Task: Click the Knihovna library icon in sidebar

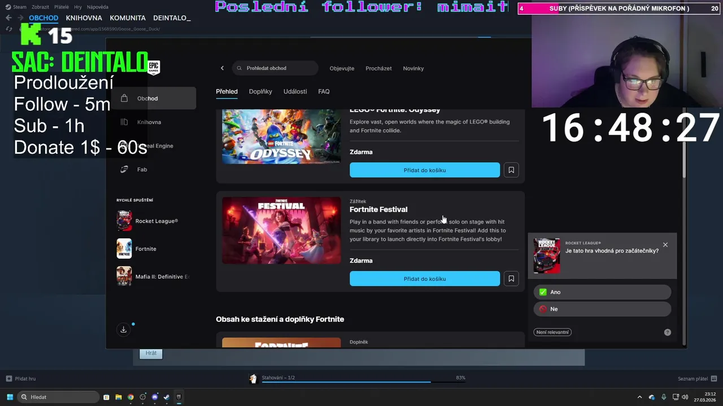Action: coord(124,122)
